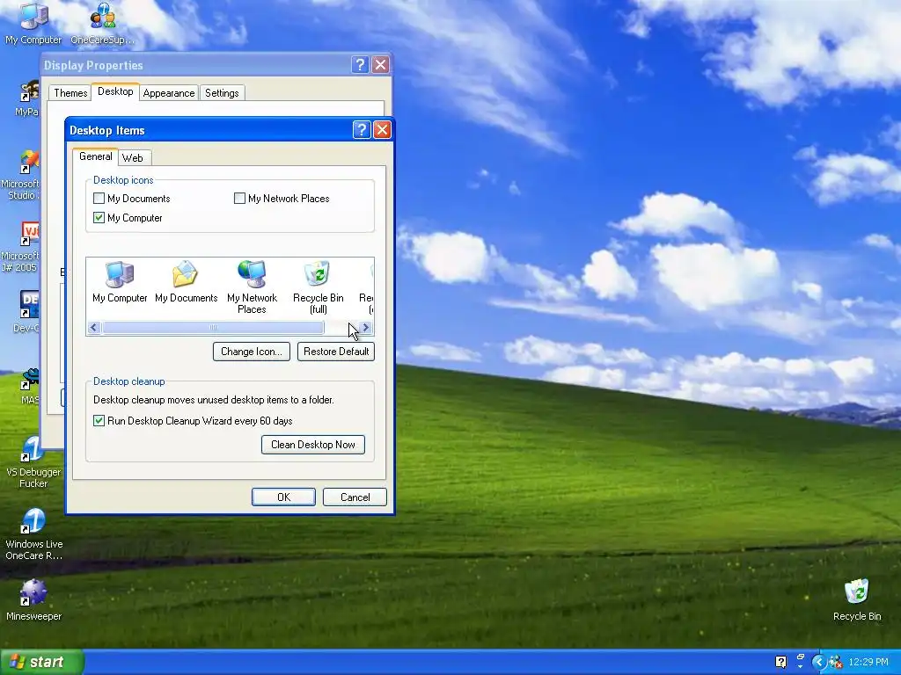Open Windows Live OneCare desktop shortcut
Image resolution: width=901 pixels, height=675 pixels.
pyautogui.click(x=33, y=533)
